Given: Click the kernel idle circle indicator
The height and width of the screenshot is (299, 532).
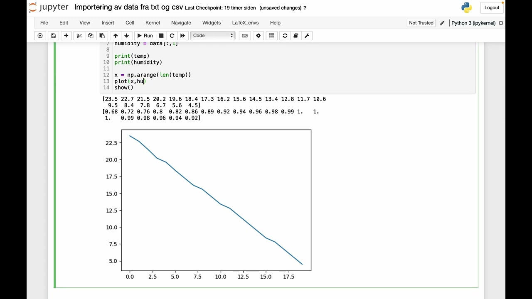Looking at the screenshot, I should pyautogui.click(x=501, y=23).
